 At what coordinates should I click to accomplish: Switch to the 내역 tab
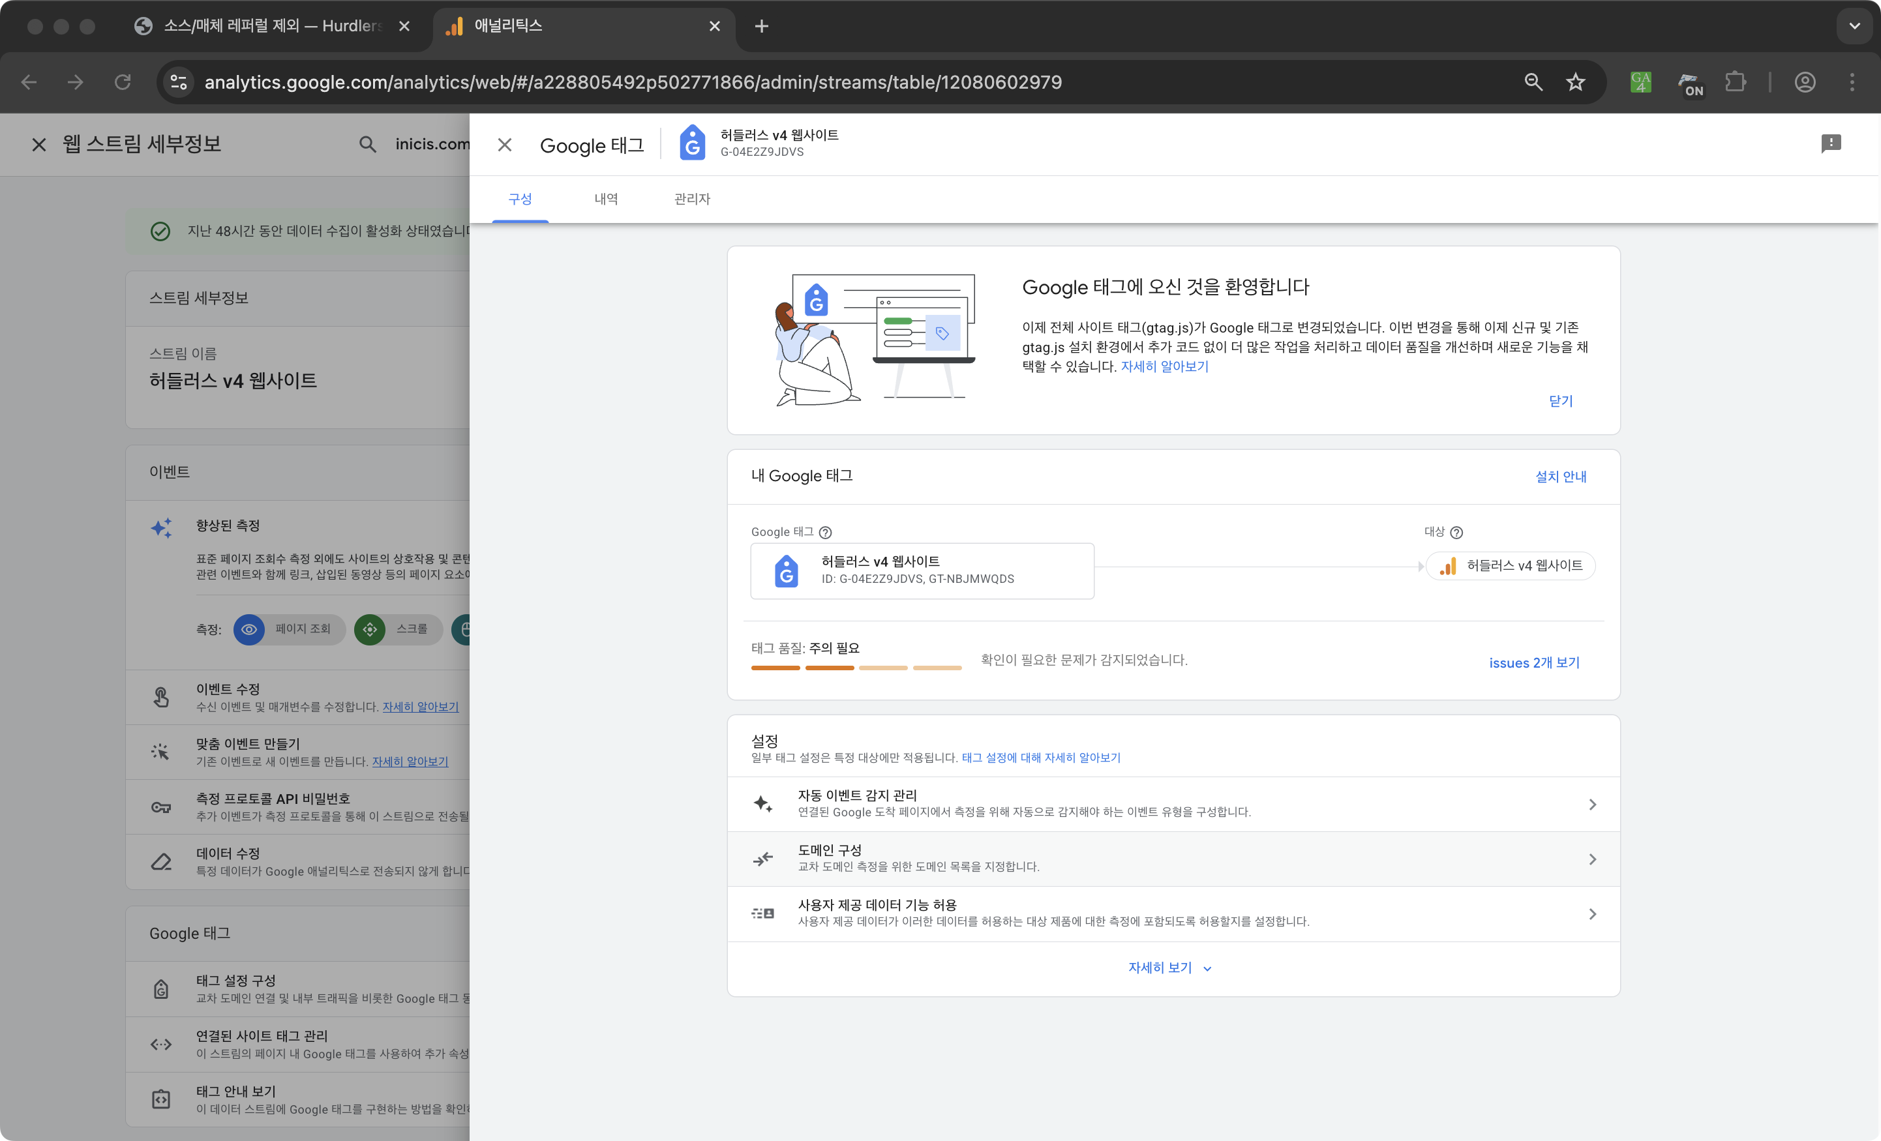click(x=606, y=200)
